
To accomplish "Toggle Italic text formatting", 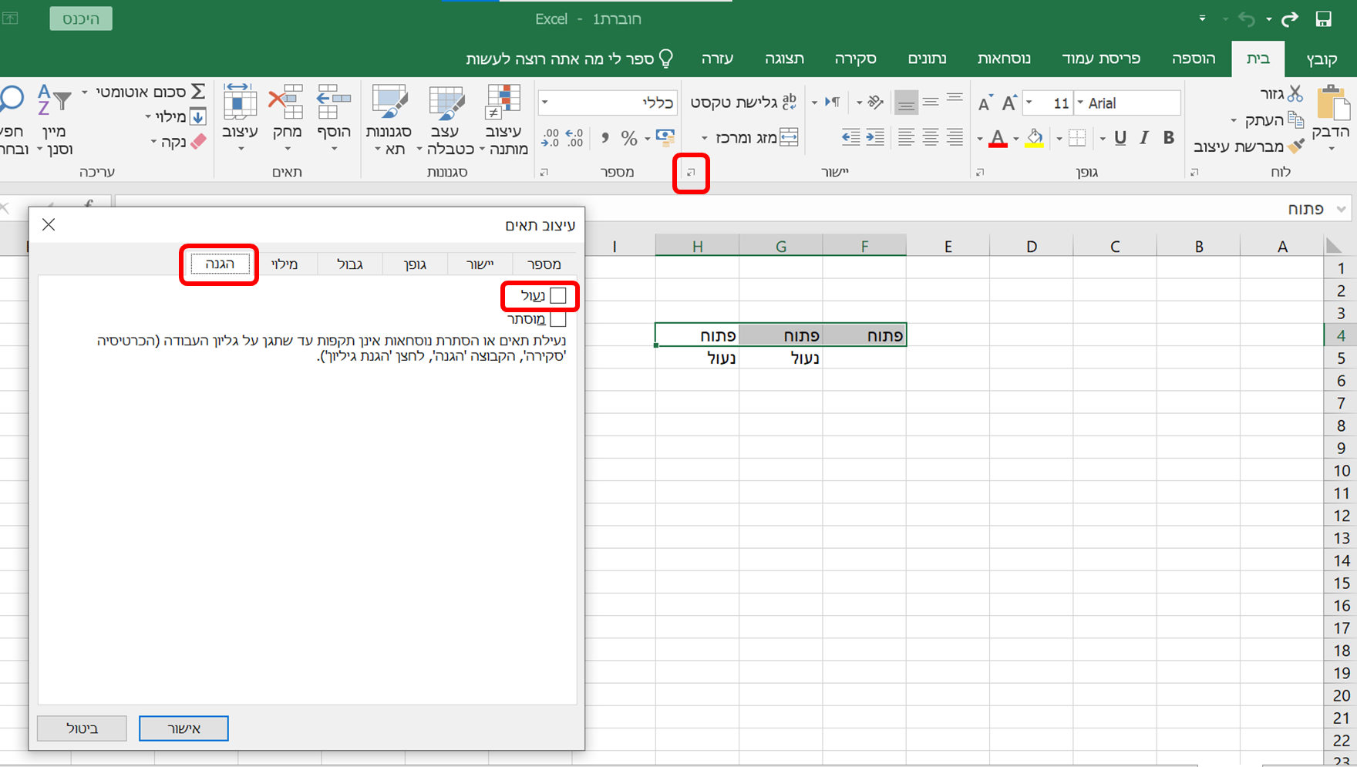I will (1144, 138).
